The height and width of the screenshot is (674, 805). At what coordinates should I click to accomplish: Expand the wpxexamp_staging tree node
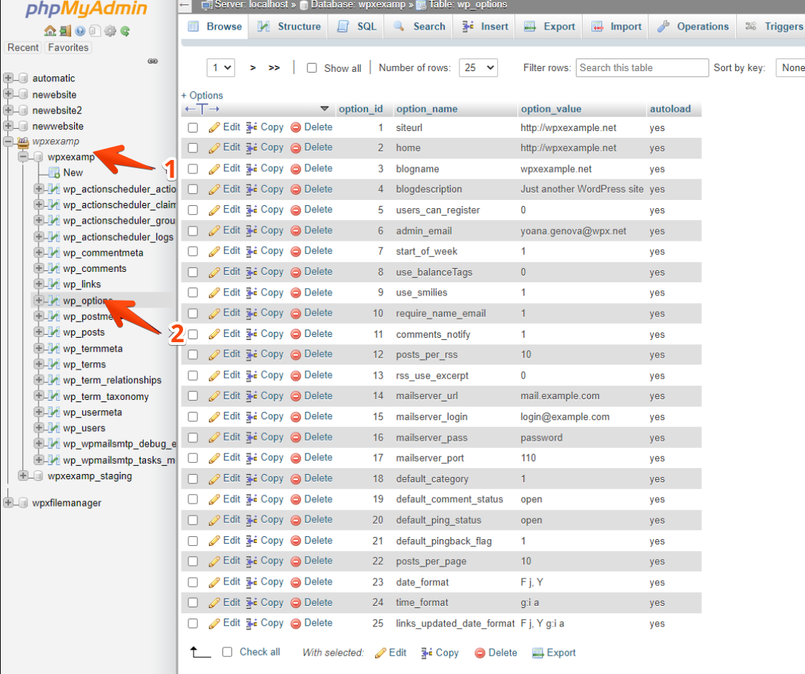point(24,476)
